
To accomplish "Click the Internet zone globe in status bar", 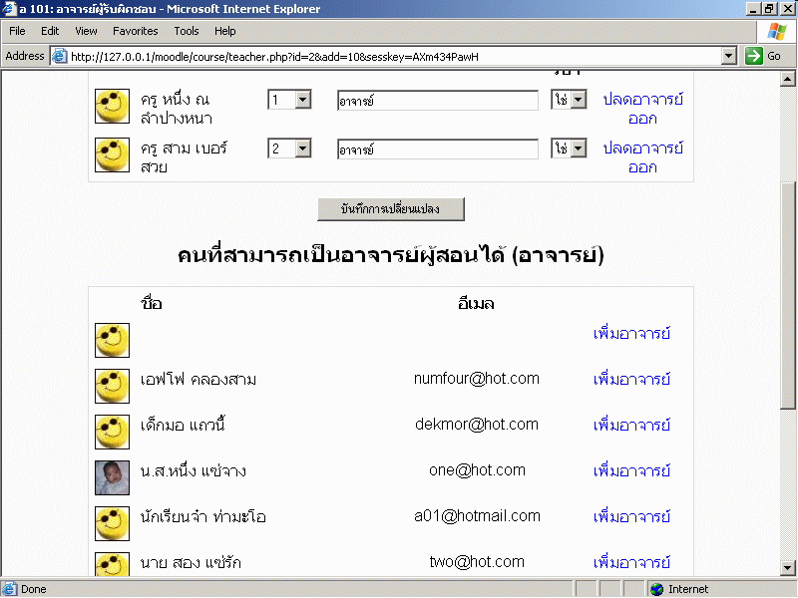I will coord(656,589).
